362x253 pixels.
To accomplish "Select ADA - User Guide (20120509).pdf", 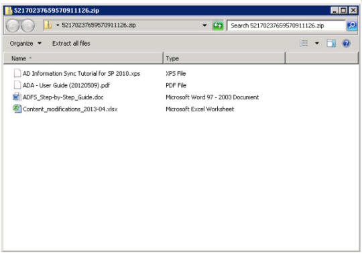I will 66,85.
